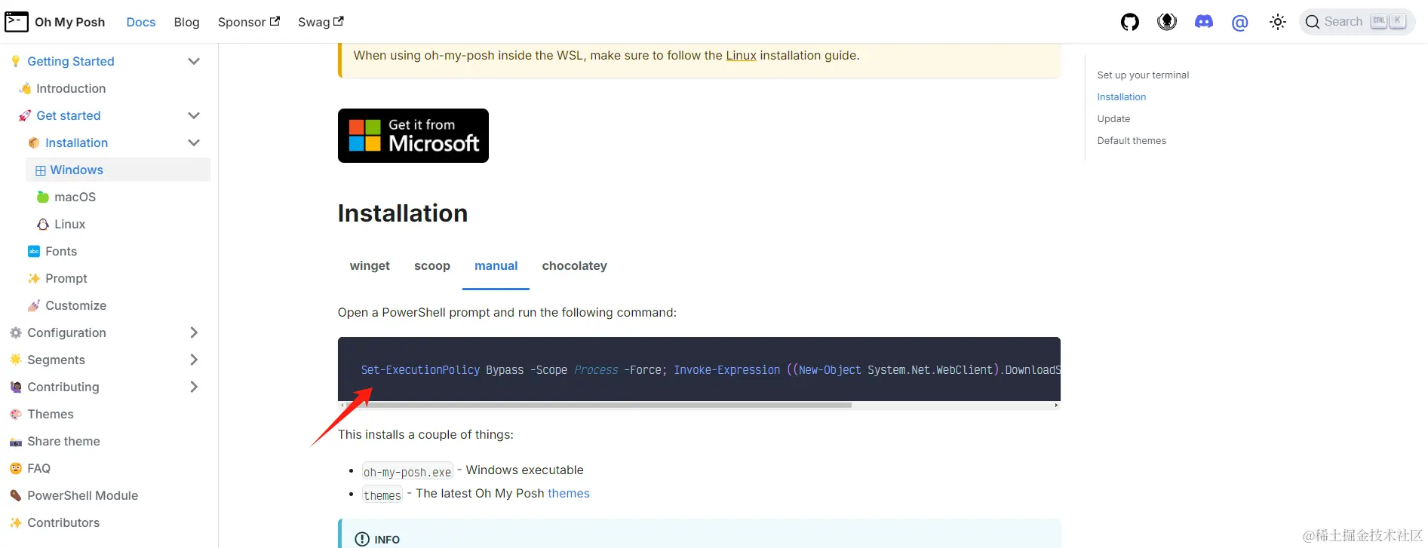Open the Swag external link

click(321, 22)
